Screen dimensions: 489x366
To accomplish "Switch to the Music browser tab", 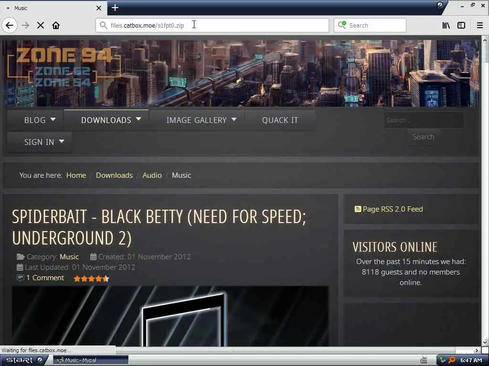I will coord(53,8).
